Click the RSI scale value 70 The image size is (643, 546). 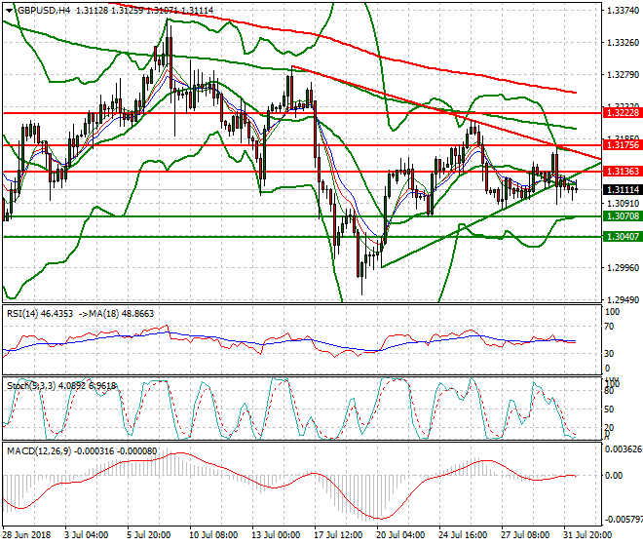pyautogui.click(x=609, y=327)
